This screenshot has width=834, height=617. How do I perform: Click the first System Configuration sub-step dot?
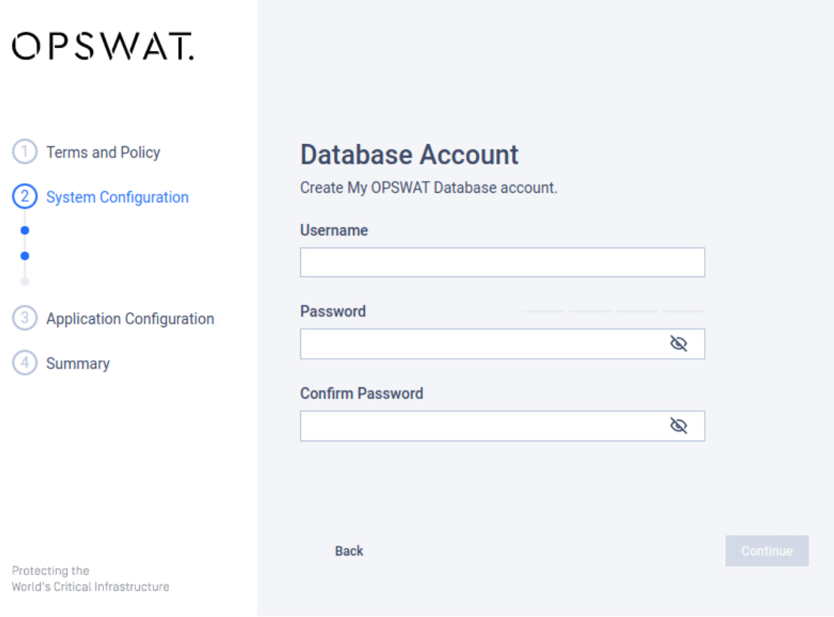click(25, 230)
